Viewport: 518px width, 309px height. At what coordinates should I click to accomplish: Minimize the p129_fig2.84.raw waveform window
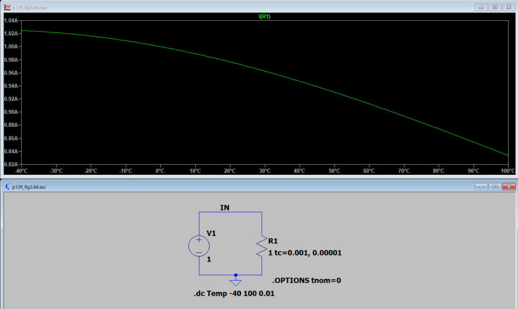click(481, 7)
